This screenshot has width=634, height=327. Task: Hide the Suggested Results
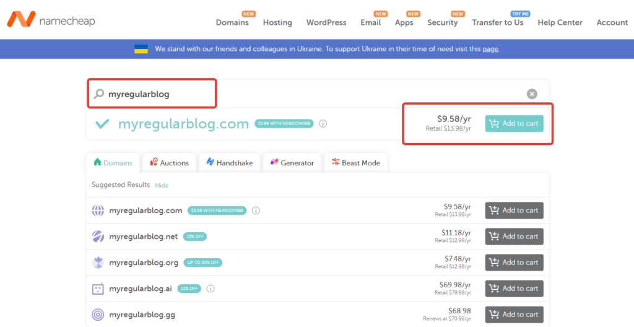(x=162, y=185)
